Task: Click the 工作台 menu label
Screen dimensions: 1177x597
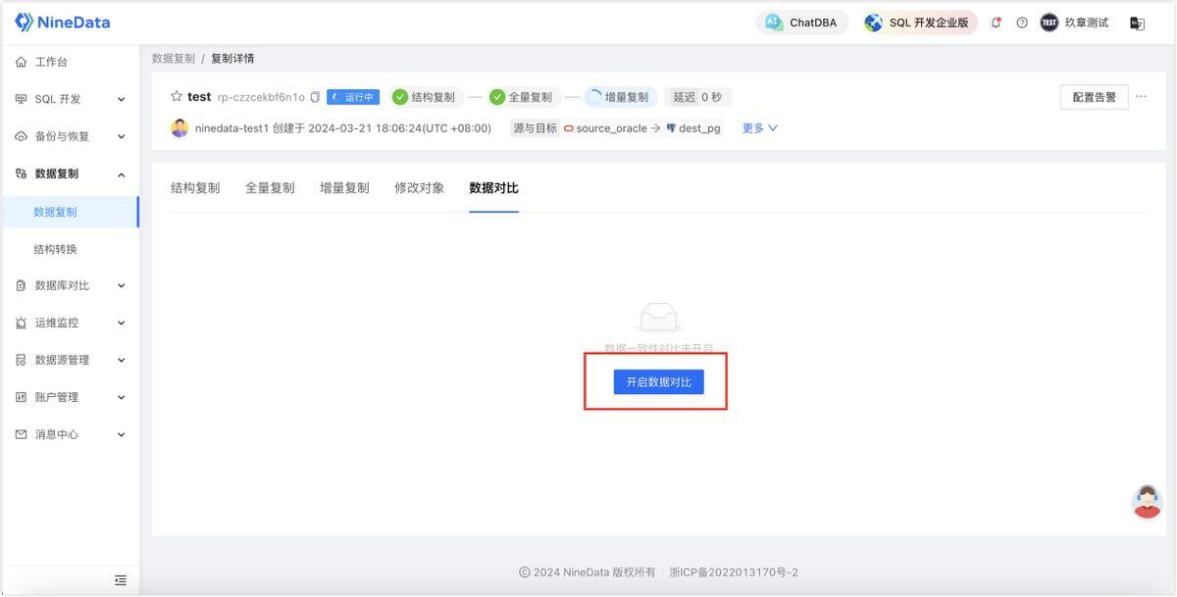Action: (51, 62)
